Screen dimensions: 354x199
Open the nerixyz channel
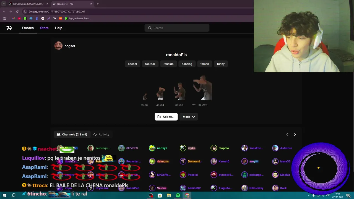tap(158, 148)
